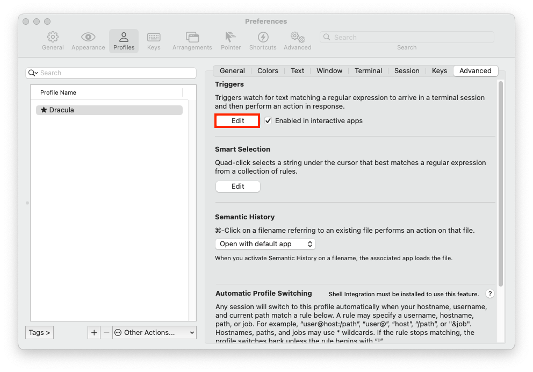Click the Triggers section heading

coord(229,84)
